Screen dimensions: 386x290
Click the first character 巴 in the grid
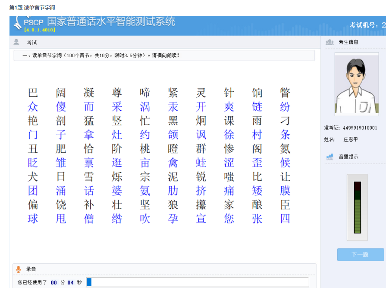click(x=33, y=93)
